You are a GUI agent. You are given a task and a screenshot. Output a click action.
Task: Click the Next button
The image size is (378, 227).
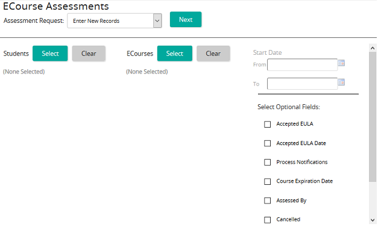(186, 19)
